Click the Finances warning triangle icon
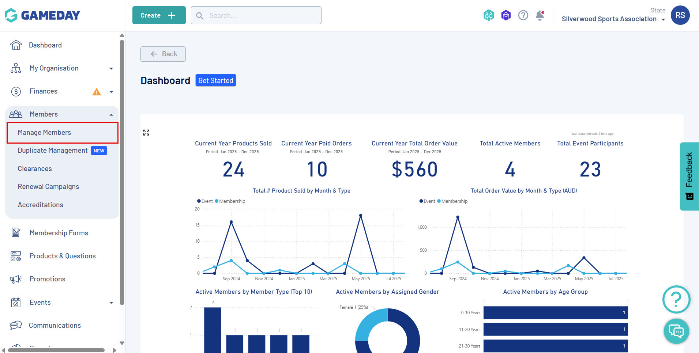This screenshot has height=353, width=699. pos(97,92)
